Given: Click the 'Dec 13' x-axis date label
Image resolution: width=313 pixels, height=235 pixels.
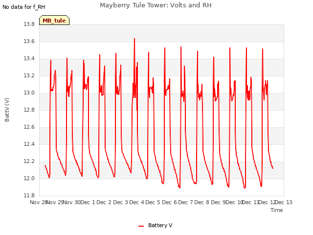Looking at the screenshot, I should tap(284, 202).
